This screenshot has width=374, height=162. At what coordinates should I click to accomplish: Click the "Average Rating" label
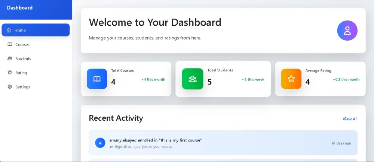click(318, 70)
